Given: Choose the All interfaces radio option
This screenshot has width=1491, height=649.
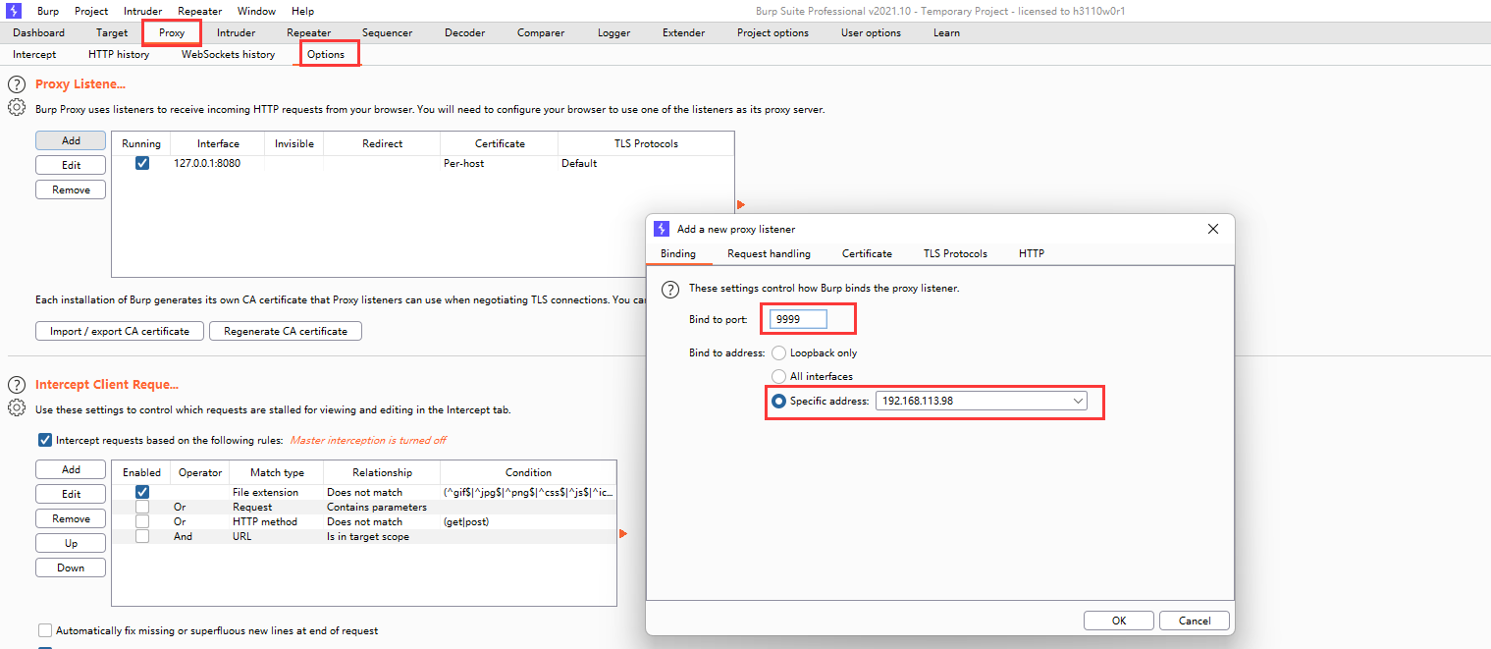Looking at the screenshot, I should click(779, 376).
